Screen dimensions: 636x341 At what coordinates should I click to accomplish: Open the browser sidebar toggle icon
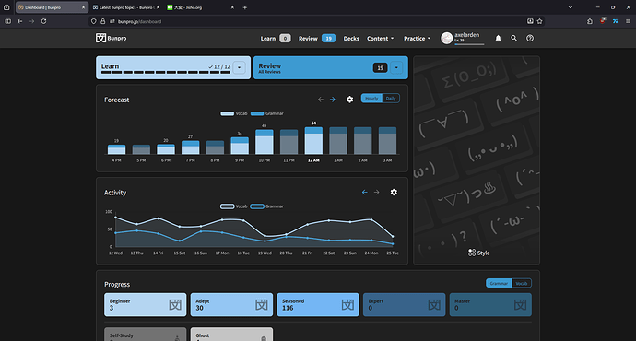tap(7, 21)
